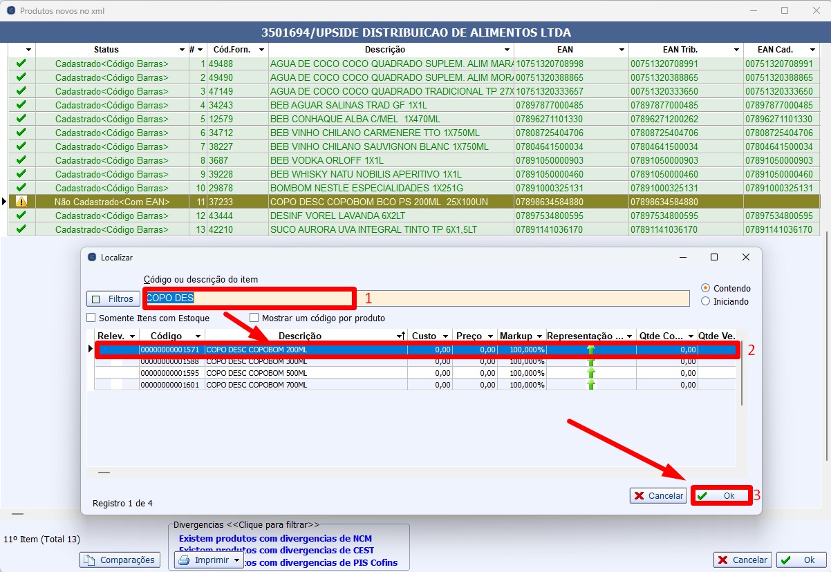Image resolution: width=831 pixels, height=572 pixels.
Task: Click the Localizar results vertical scrollbar
Action: [x=740, y=373]
